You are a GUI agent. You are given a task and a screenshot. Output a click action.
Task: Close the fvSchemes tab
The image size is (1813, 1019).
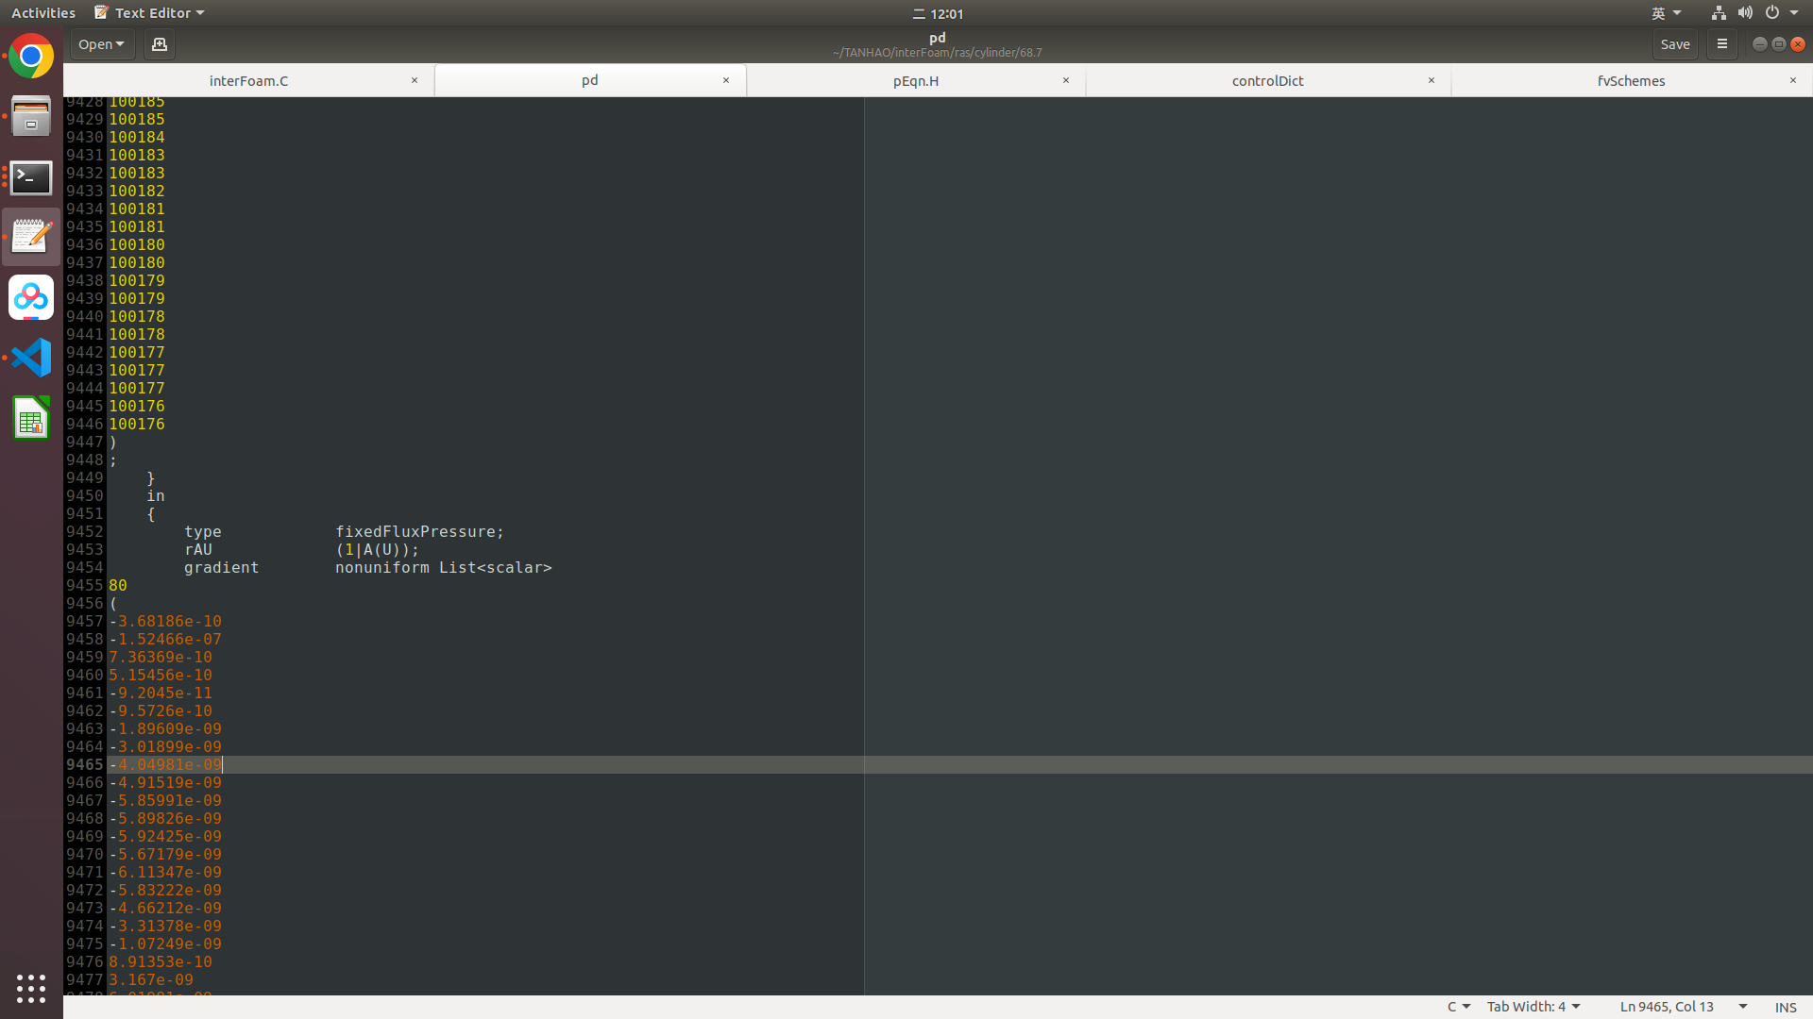click(x=1793, y=80)
